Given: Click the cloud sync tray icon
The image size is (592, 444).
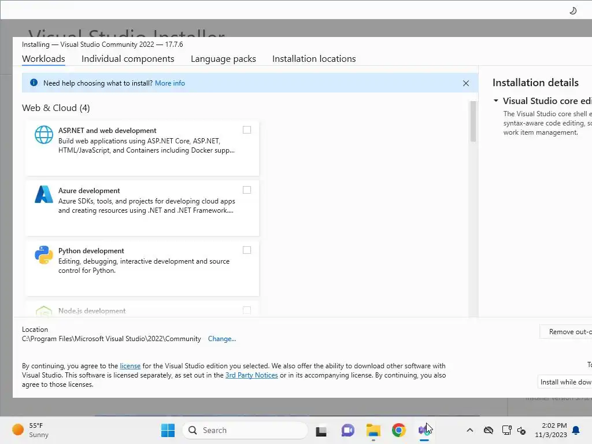Looking at the screenshot, I should click(489, 430).
